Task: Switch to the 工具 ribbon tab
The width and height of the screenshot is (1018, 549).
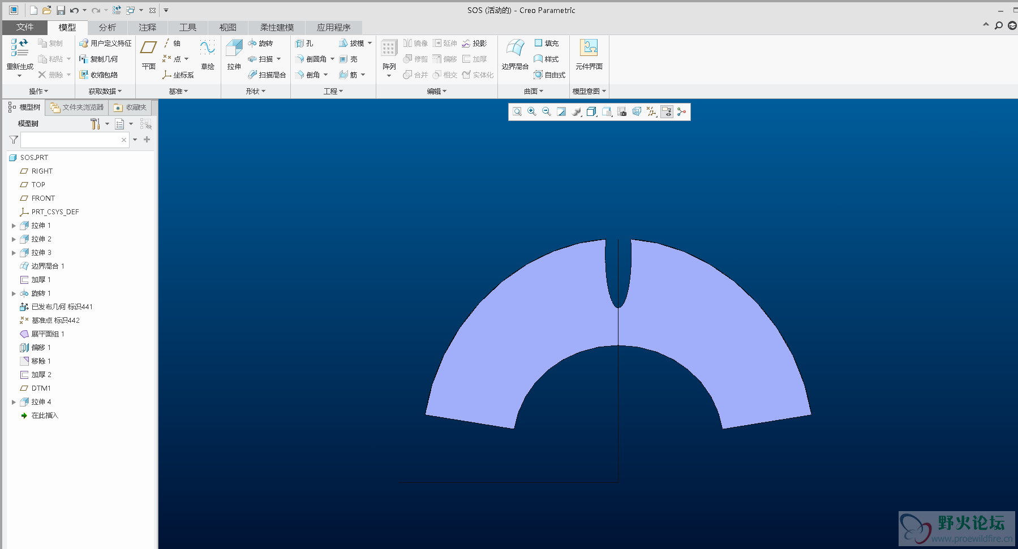Action: coord(188,27)
